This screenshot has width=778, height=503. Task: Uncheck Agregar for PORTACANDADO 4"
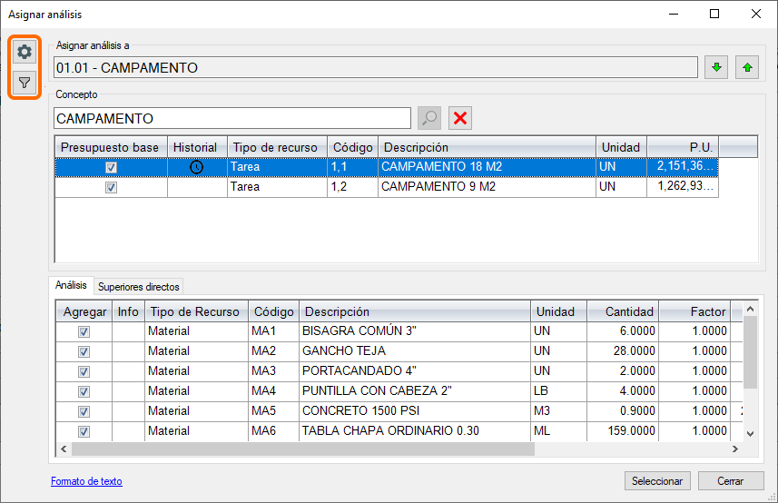tap(84, 371)
